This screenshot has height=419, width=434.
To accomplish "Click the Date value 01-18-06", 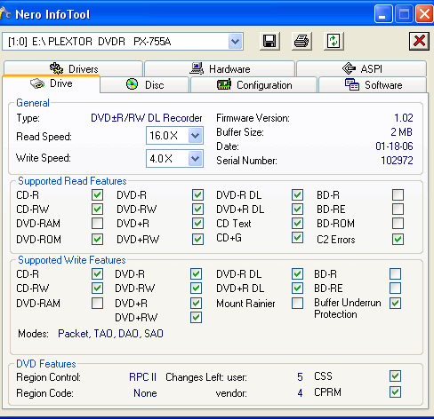I will [x=394, y=146].
